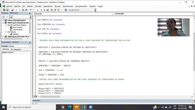Click View Object icon in Project panel
This screenshot has width=195, height=110.
(x=7, y=17)
